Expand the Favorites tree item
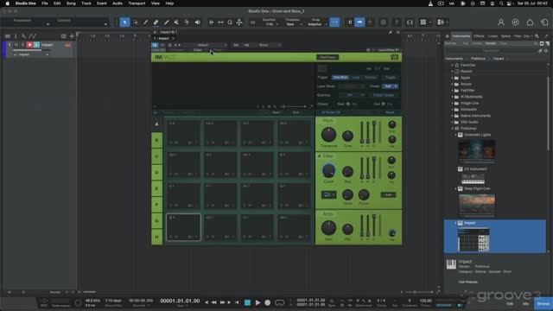This screenshot has height=311, width=553. point(453,66)
